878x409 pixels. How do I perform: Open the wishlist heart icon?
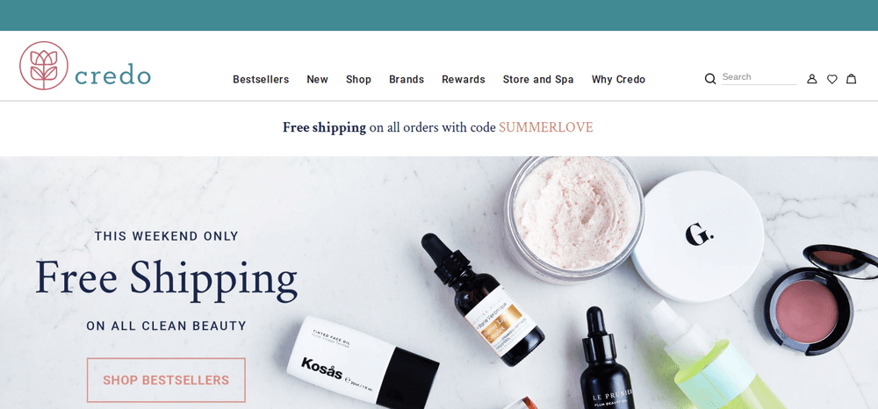832,79
